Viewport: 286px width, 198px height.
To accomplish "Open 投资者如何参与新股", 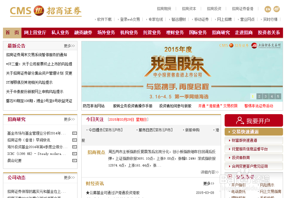I will [x=175, y=106].
